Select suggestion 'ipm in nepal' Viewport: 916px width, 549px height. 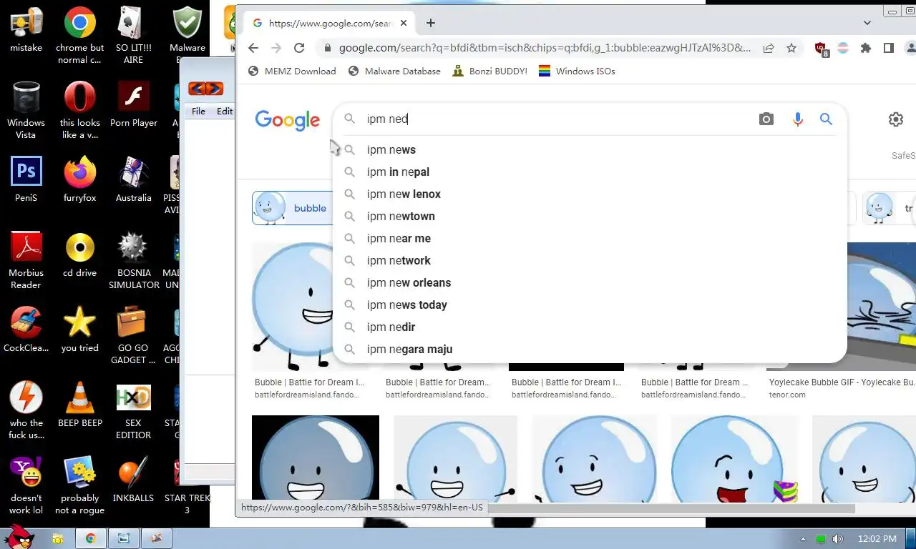pyautogui.click(x=590, y=172)
